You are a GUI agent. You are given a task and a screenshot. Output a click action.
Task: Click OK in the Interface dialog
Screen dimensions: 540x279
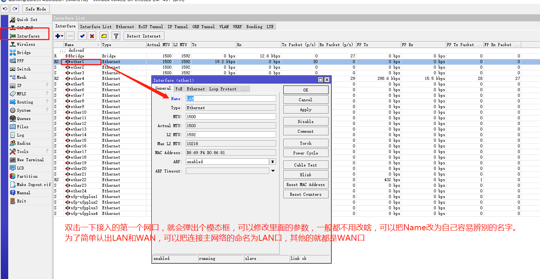tap(306, 90)
